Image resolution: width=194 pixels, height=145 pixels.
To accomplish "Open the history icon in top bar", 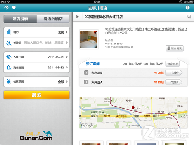I will coord(6,8).
